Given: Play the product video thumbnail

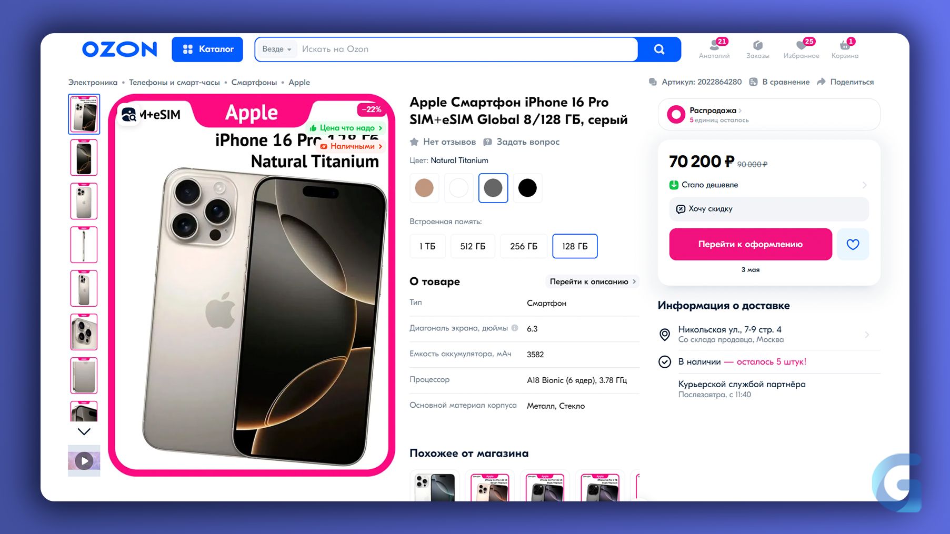Looking at the screenshot, I should tap(84, 461).
